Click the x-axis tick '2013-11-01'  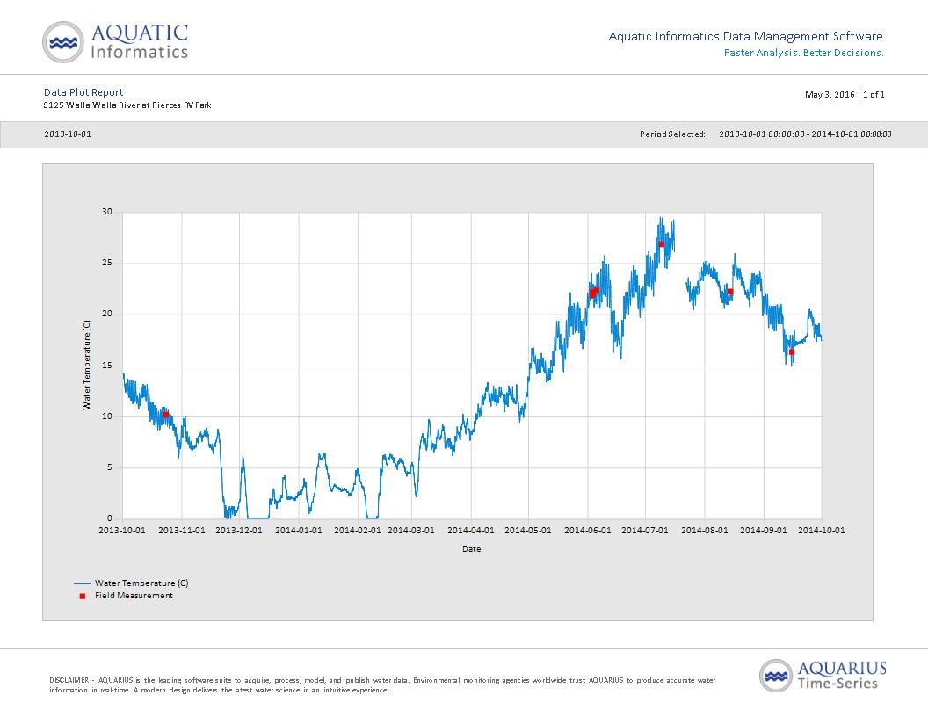click(x=182, y=531)
